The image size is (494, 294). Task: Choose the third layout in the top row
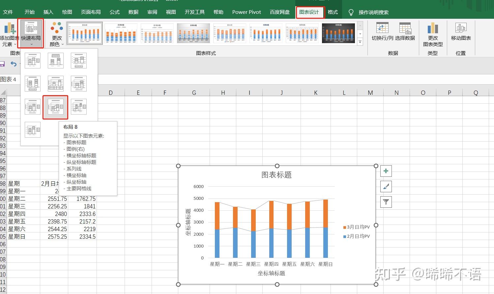pos(79,61)
